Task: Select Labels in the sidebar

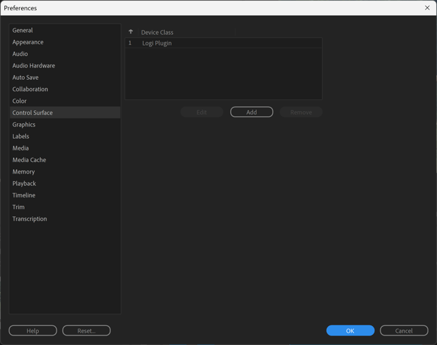Action: tap(20, 137)
